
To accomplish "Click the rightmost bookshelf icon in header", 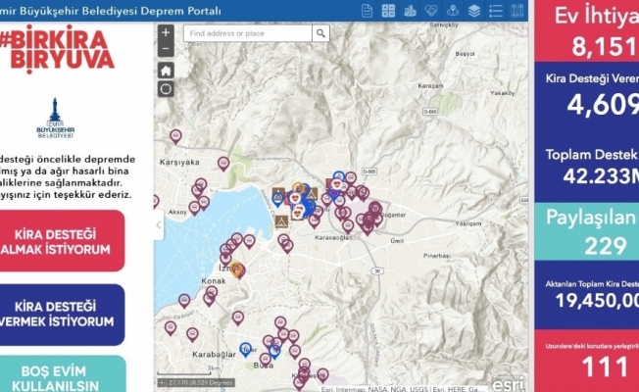I will point(518,11).
